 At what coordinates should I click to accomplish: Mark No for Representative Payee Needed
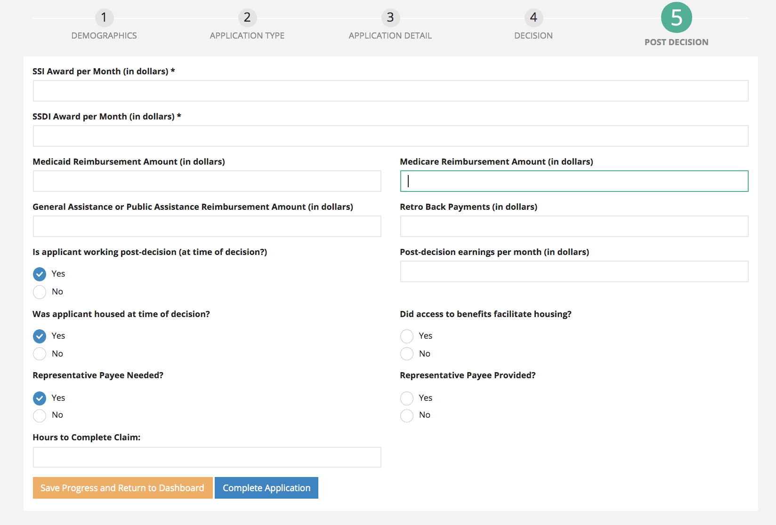pyautogui.click(x=40, y=415)
